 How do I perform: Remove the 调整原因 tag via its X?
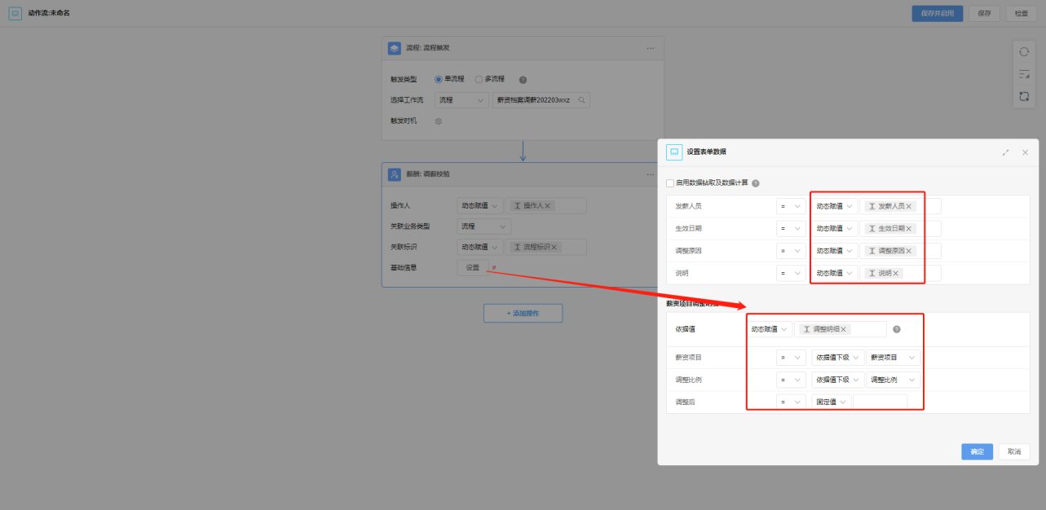909,251
